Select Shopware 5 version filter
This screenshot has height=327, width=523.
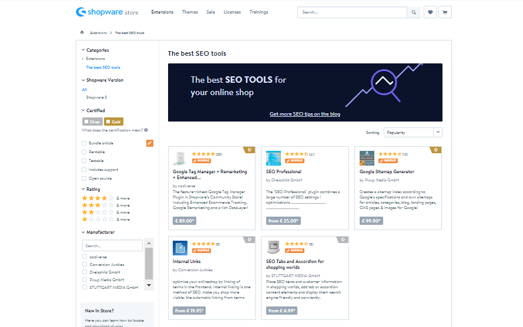(96, 97)
